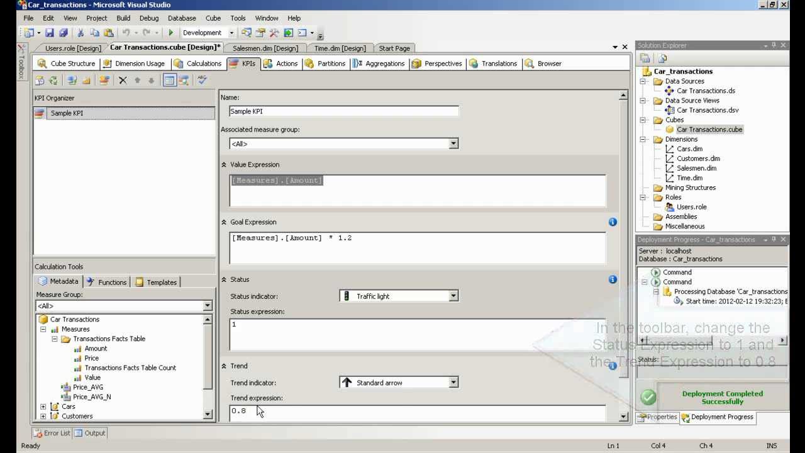Collapse Dimensions folder in Solution Explorer

click(643, 139)
